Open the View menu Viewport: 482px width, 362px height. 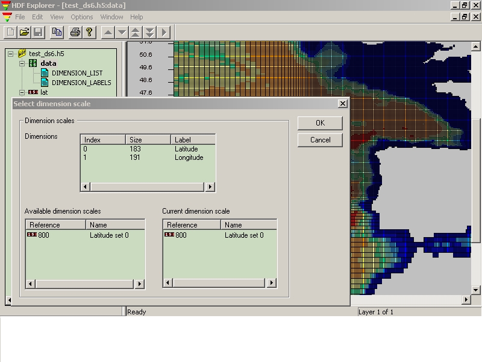(57, 17)
